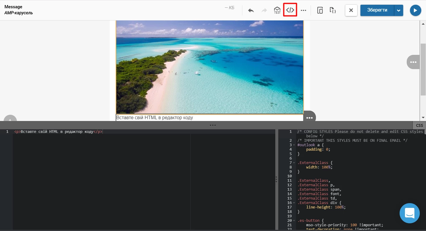Click the '.ExternalClass td,' line
Screen dimensions: 426x231
point(317,198)
